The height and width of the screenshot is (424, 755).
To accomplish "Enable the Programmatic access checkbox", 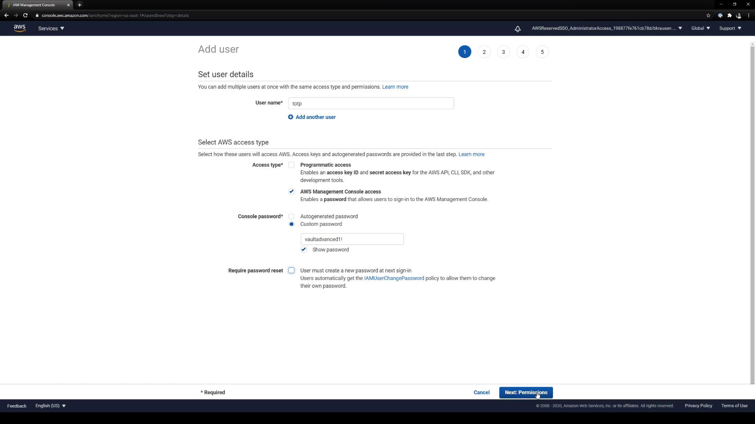I will pos(291,165).
